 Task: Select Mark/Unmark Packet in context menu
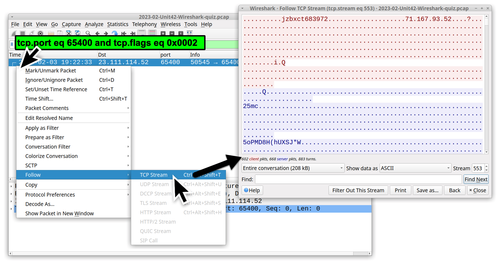[x=74, y=71]
